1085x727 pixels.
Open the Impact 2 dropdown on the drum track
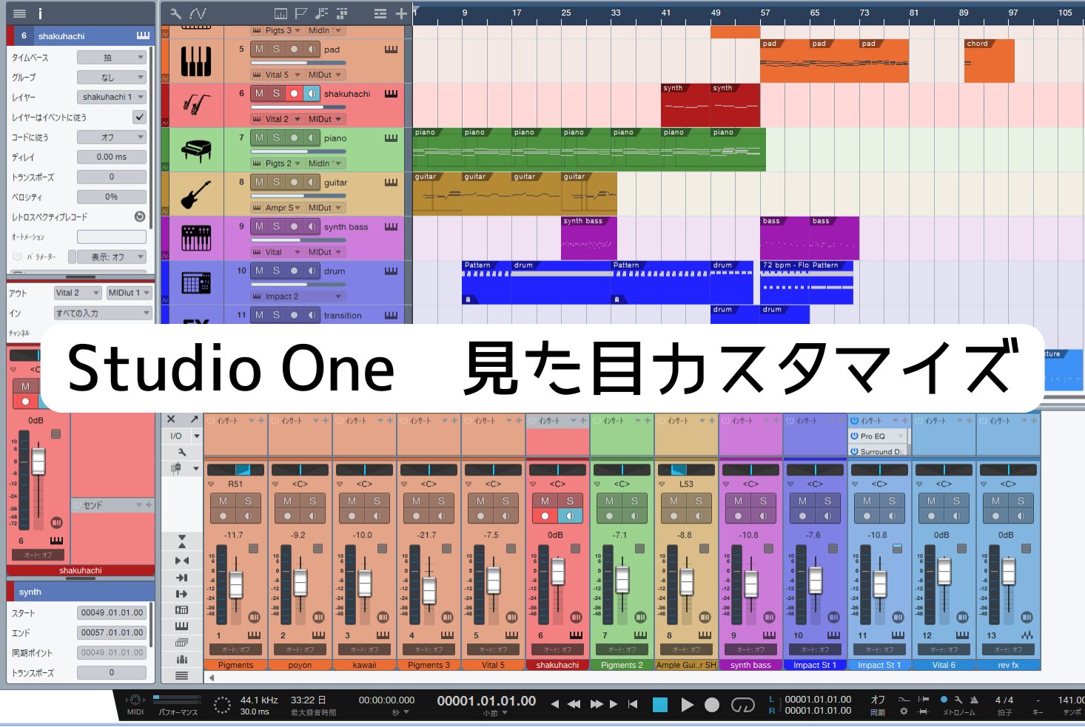click(x=298, y=297)
